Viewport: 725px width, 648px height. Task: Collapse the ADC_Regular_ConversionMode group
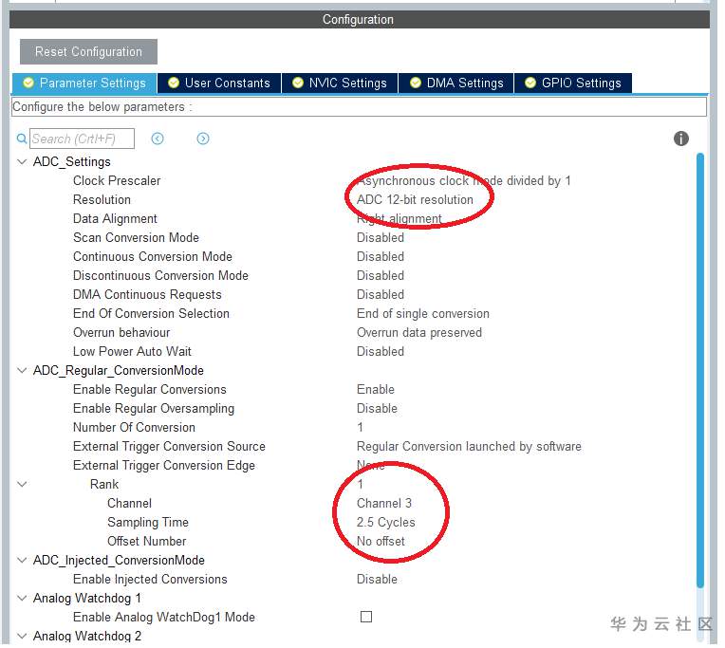(22, 370)
